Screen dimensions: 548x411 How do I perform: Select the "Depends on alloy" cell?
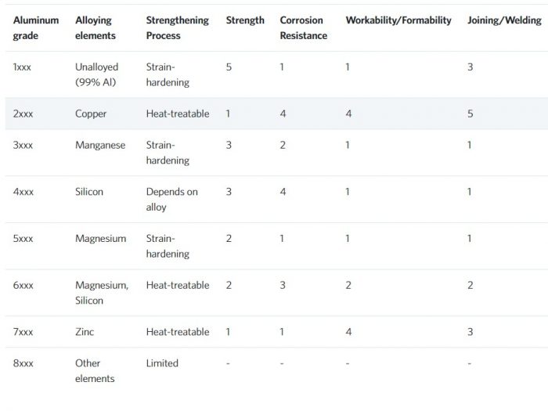[x=171, y=200]
